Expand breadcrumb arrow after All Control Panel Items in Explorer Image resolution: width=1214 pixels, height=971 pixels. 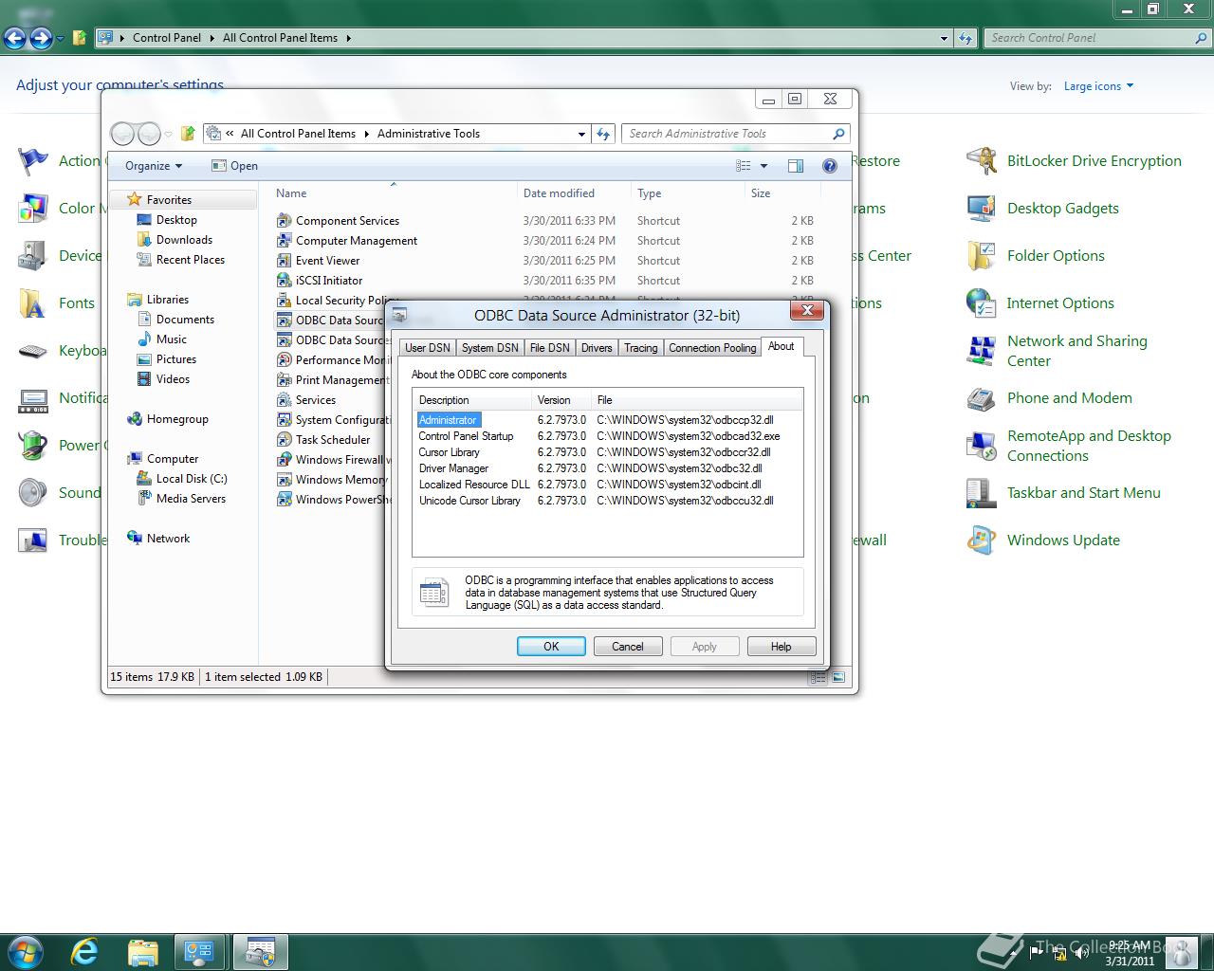[366, 134]
